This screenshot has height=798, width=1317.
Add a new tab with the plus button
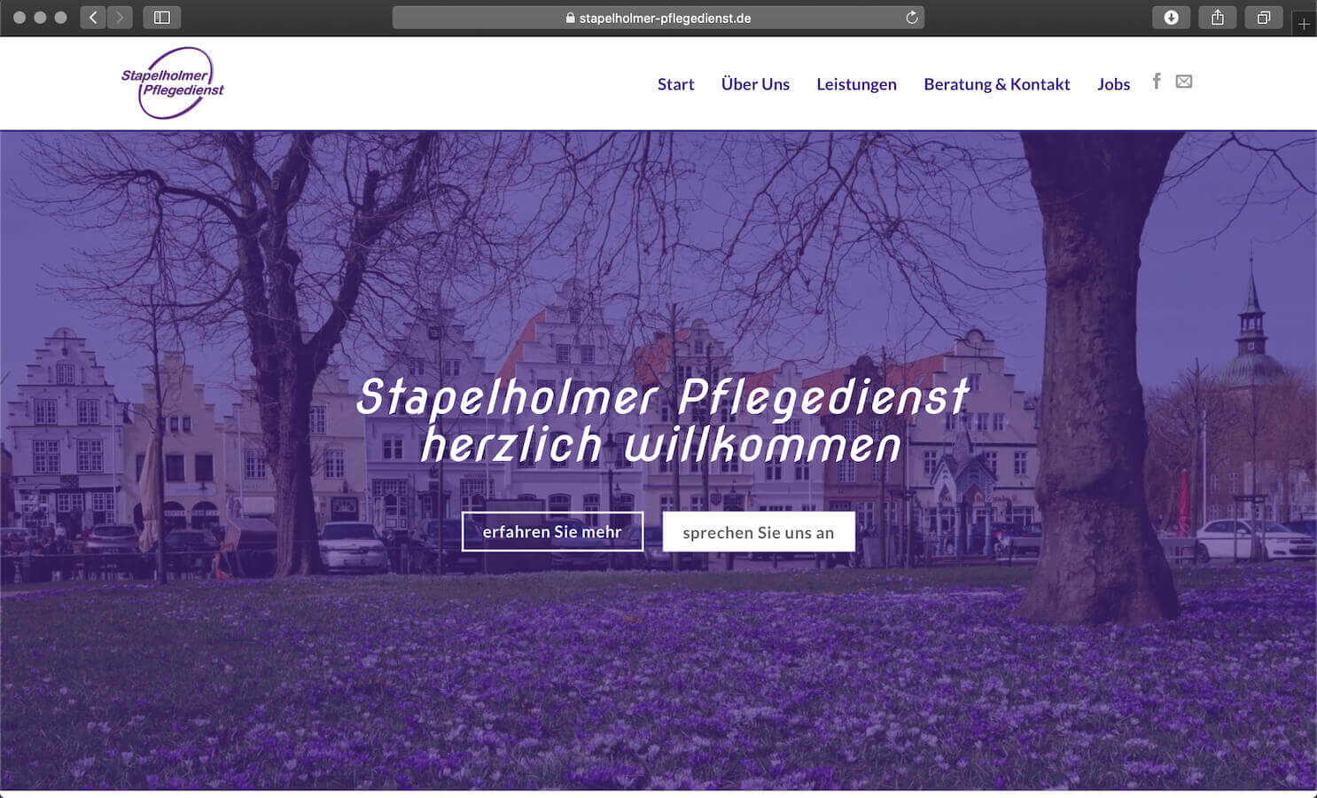(1304, 24)
